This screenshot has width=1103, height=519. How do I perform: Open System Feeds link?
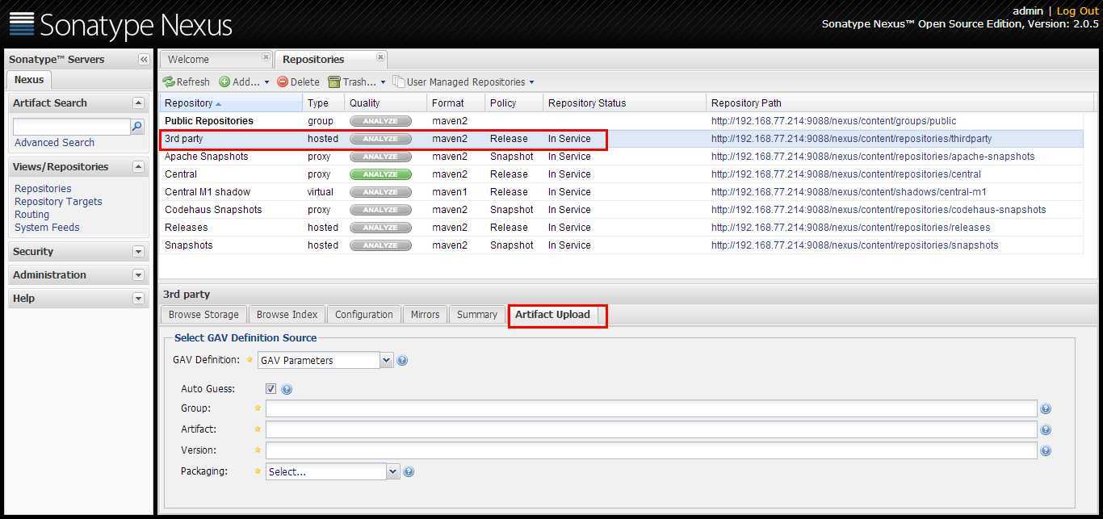(47, 227)
